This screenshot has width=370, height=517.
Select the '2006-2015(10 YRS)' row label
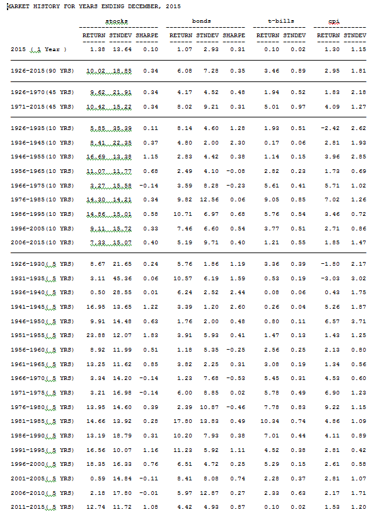[42, 242]
